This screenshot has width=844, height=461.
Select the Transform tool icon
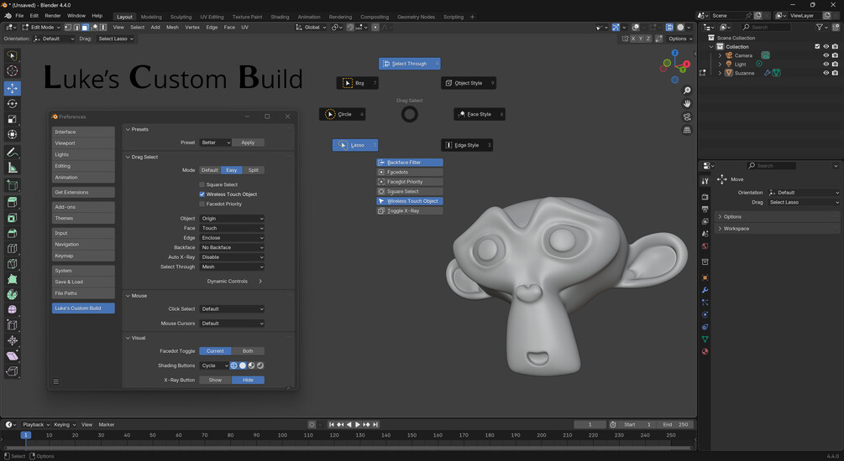click(x=12, y=135)
